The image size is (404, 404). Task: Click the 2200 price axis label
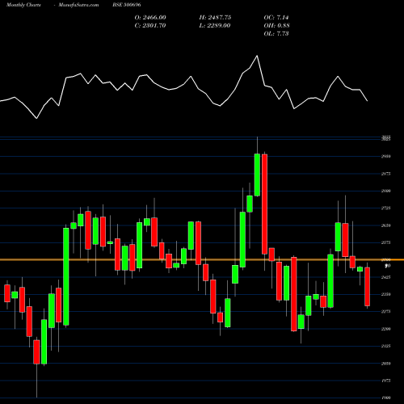point(386,329)
